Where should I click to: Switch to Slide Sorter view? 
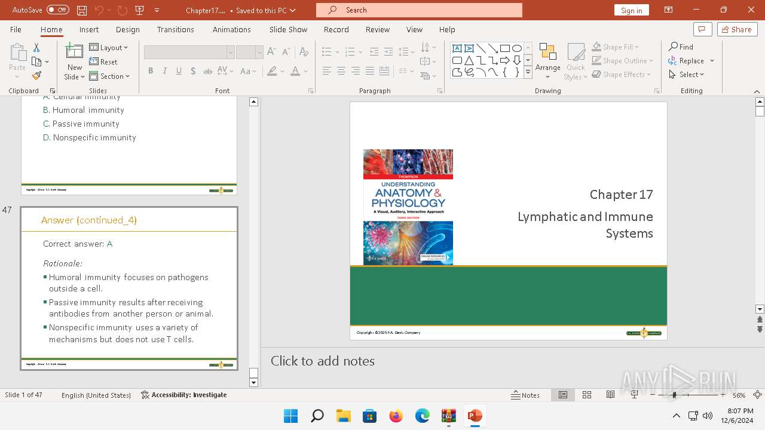pyautogui.click(x=587, y=395)
